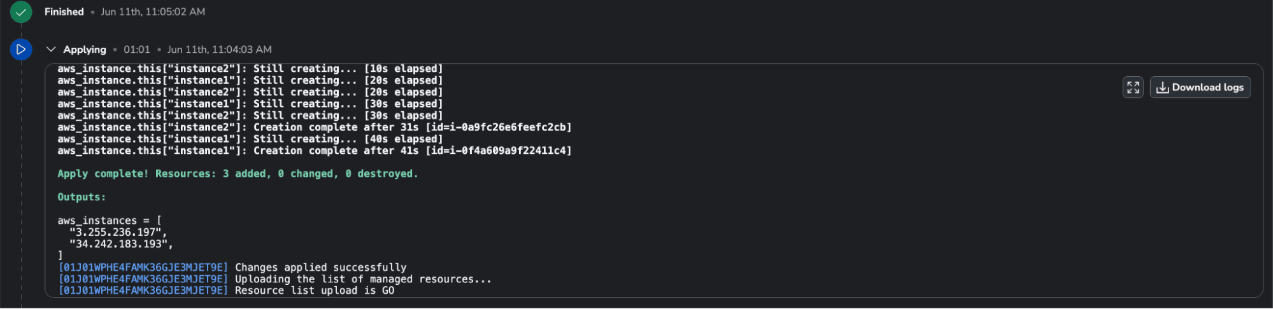Click the 01:01 duration text

(x=137, y=50)
